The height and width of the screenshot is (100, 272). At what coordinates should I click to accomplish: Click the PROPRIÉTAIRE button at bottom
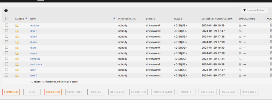click(x=163, y=92)
